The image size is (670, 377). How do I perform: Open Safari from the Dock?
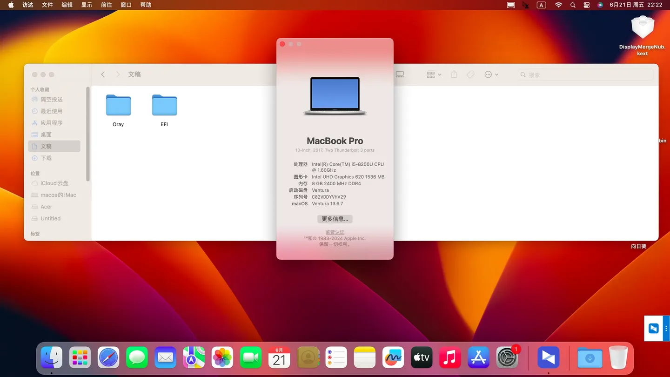pyautogui.click(x=108, y=357)
